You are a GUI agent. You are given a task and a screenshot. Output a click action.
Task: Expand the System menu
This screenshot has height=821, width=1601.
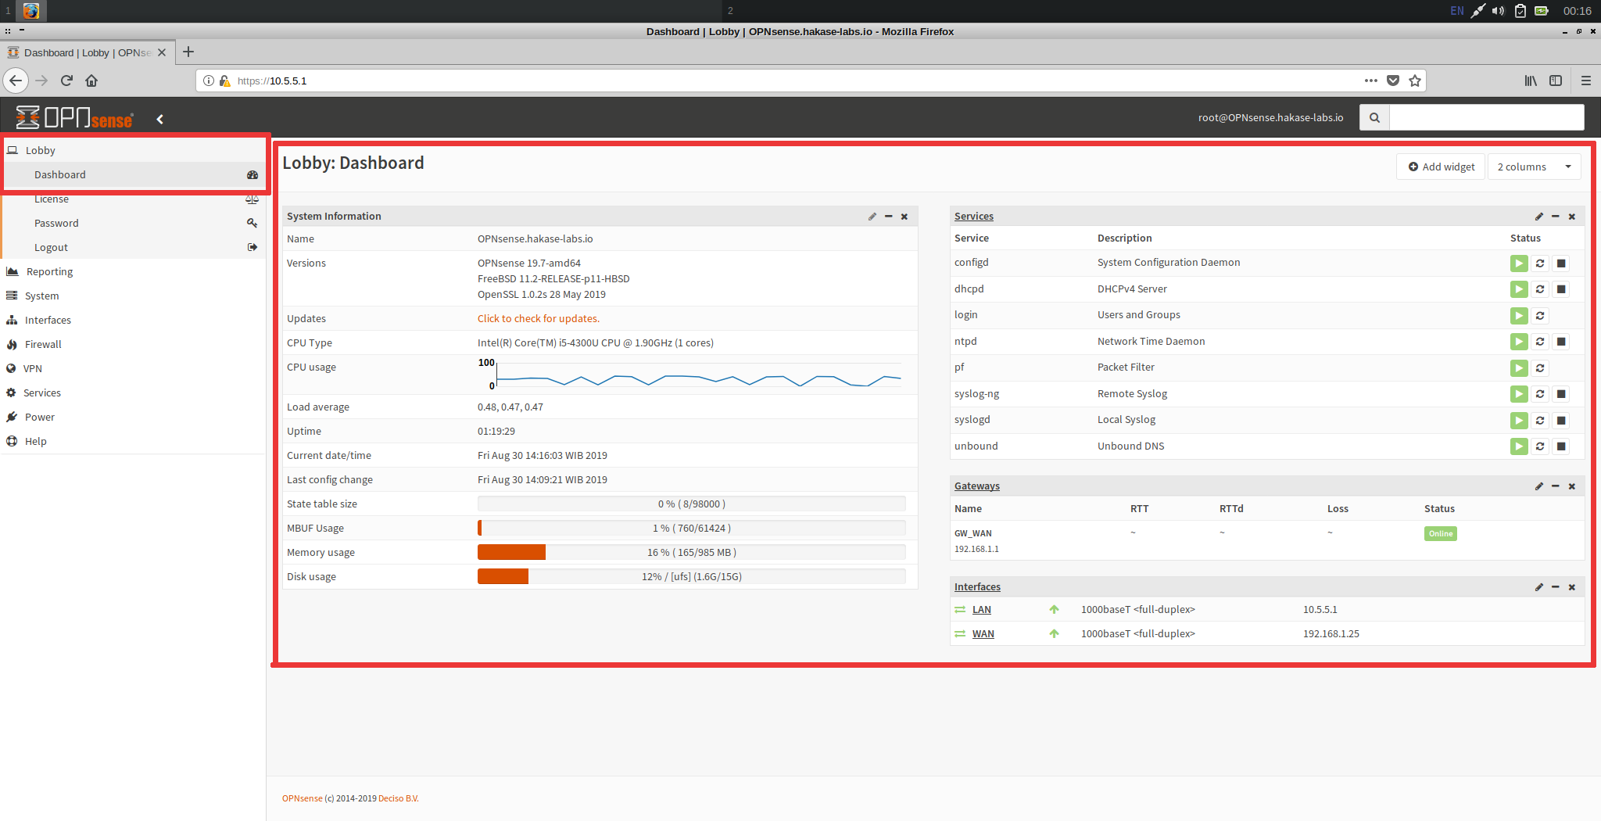tap(133, 296)
